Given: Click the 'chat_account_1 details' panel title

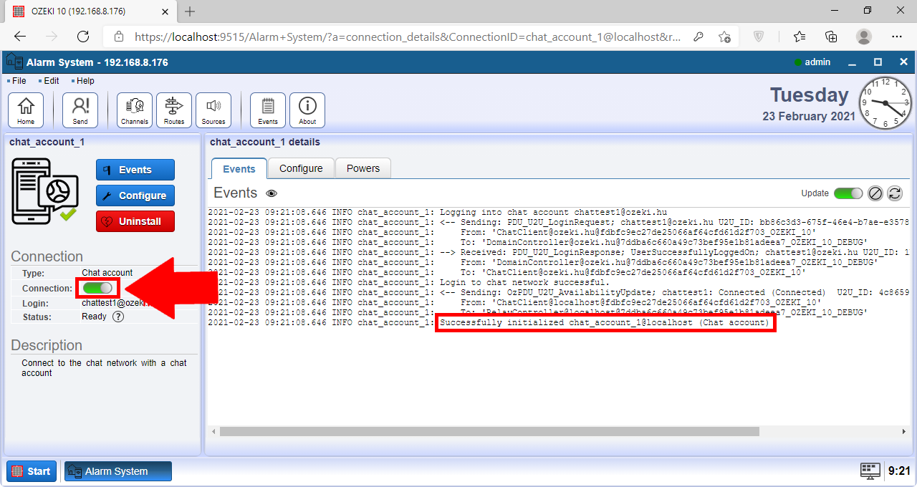Looking at the screenshot, I should click(x=265, y=142).
